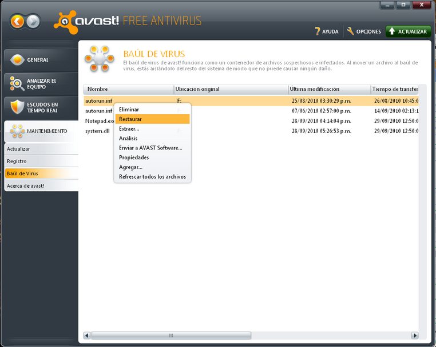Click the date 28/09/2010 05:26:53 p.m.

[322, 131]
